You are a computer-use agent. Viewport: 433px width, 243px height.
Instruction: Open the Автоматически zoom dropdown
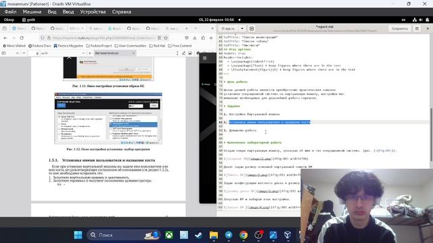pos(114,53)
